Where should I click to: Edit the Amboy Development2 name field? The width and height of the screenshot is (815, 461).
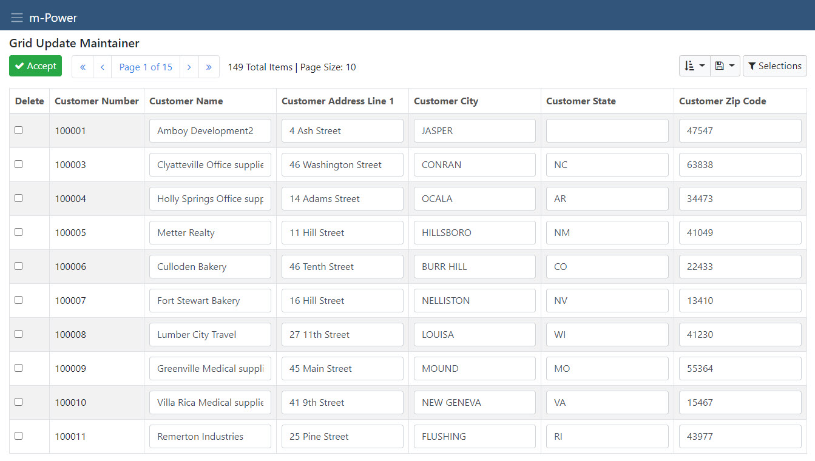click(210, 131)
